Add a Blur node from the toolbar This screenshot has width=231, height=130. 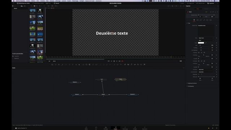click(x=79, y=65)
